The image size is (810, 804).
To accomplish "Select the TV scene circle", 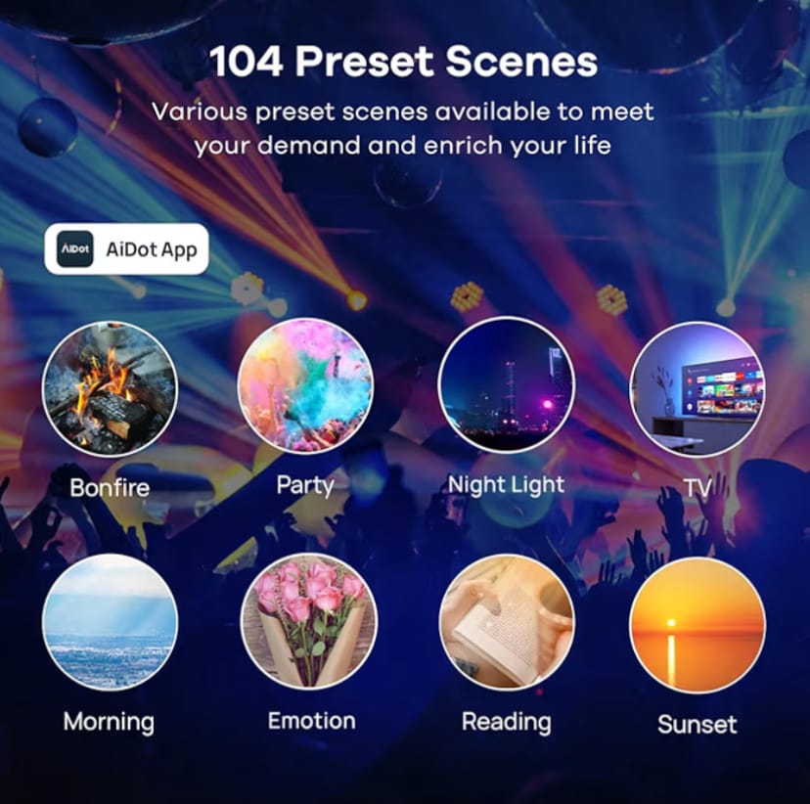I will click(697, 389).
